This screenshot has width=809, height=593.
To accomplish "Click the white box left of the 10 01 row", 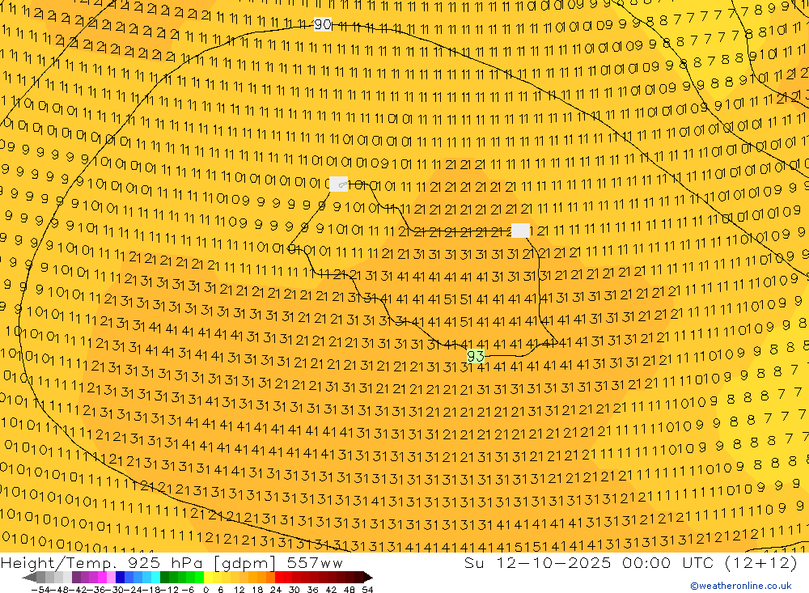I will tap(338, 184).
